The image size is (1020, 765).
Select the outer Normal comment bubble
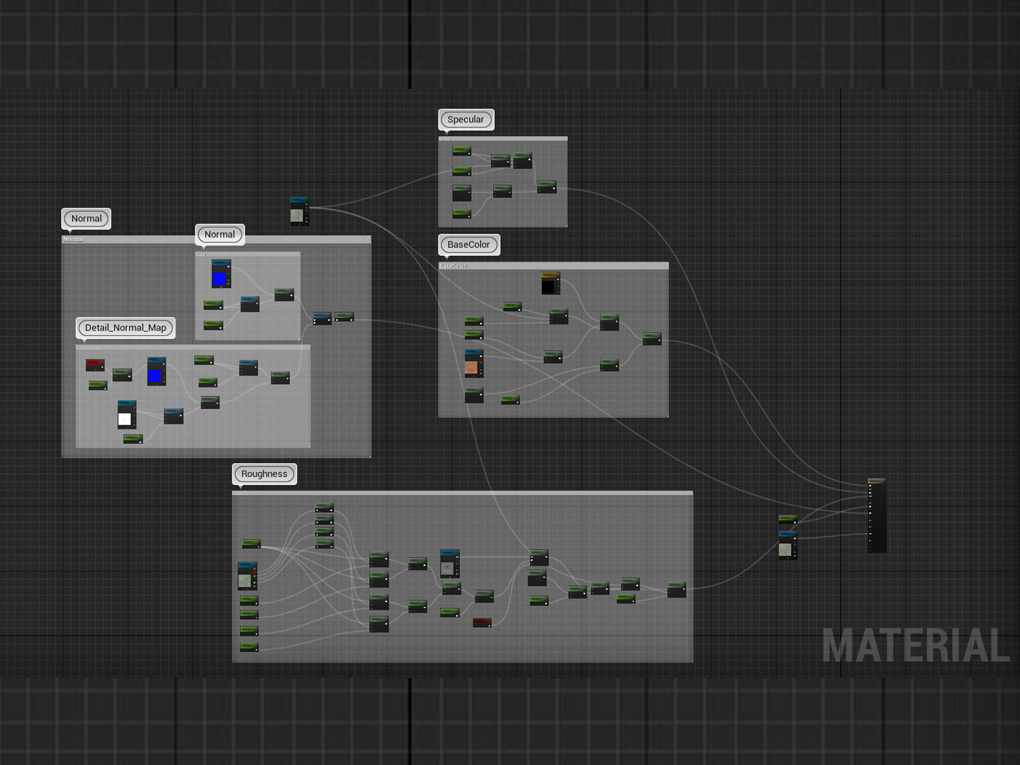pyautogui.click(x=86, y=219)
